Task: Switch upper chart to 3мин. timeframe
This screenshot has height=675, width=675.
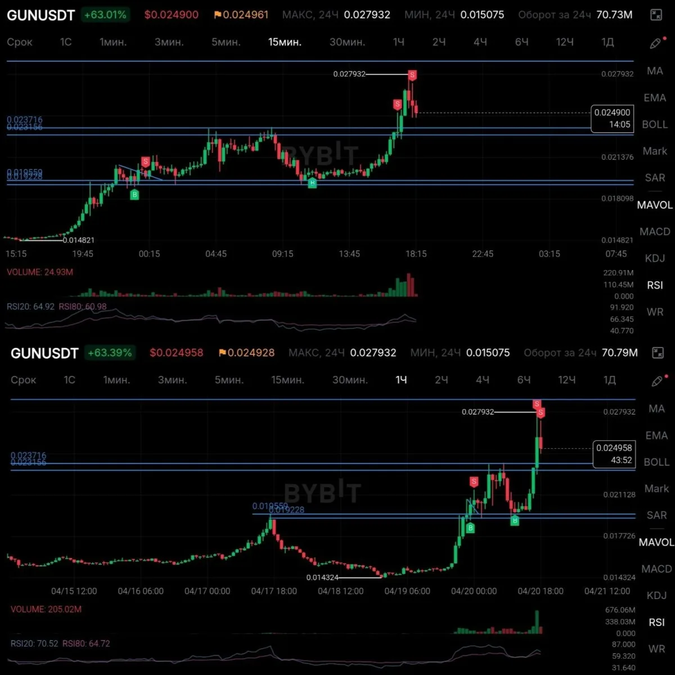Action: point(169,42)
